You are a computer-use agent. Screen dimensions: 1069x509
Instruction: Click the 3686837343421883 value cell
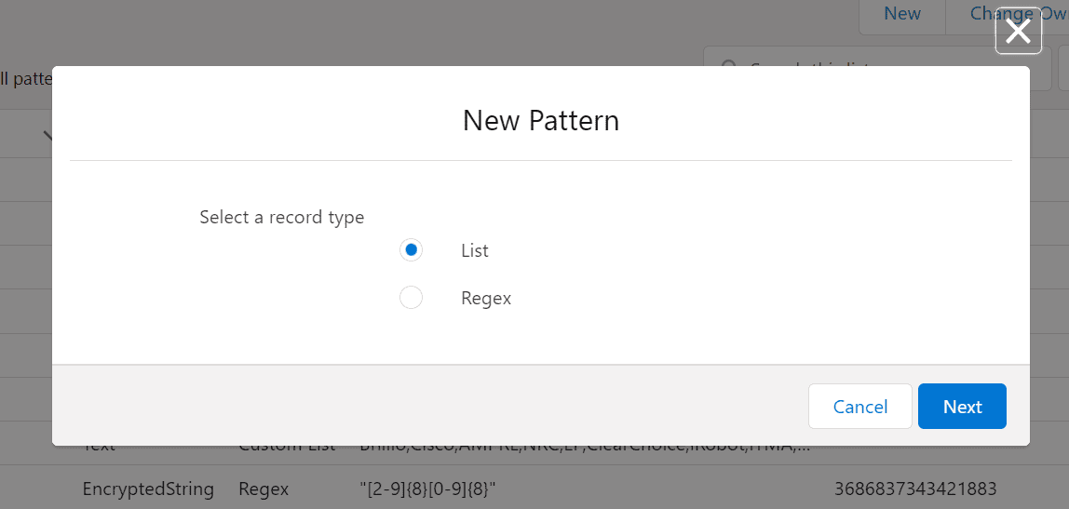tap(916, 489)
